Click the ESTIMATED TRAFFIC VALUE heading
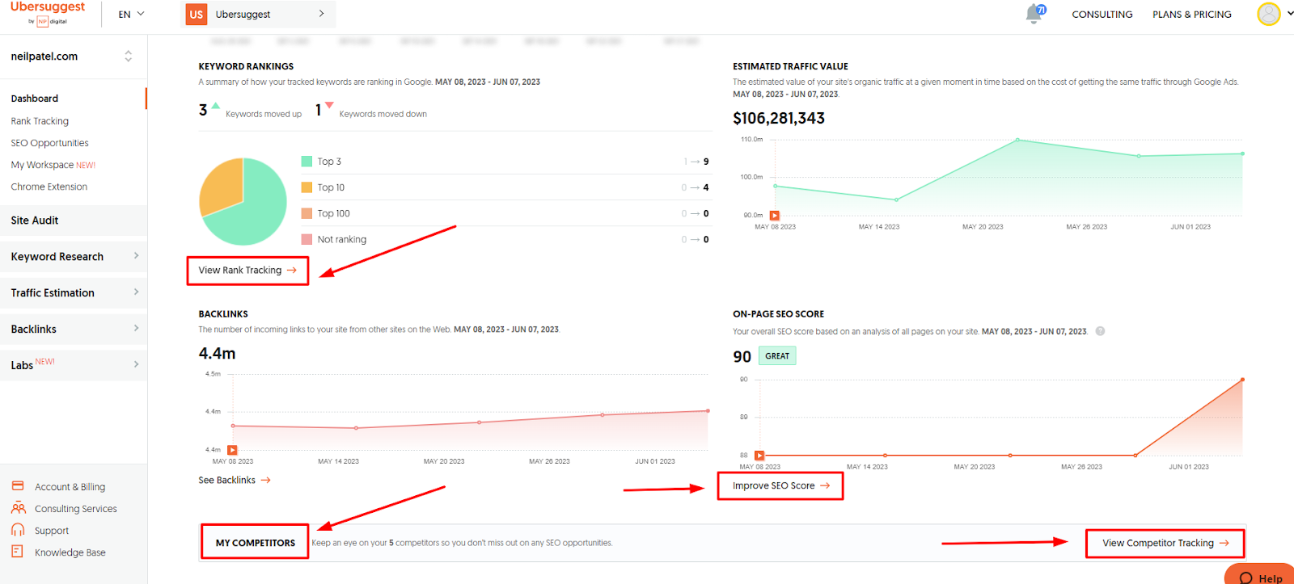This screenshot has width=1294, height=584. 790,66
